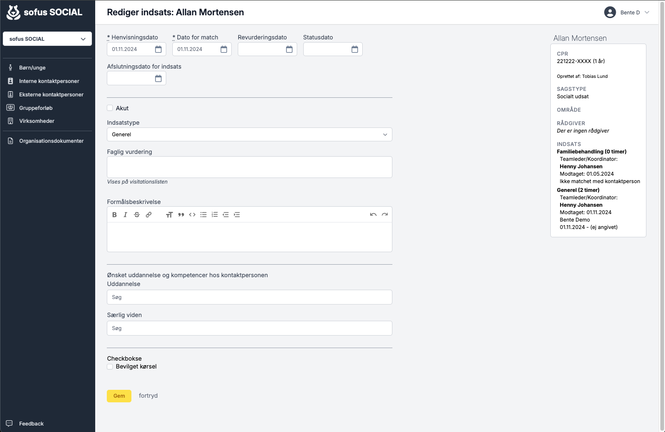
Task: Apply strikethrough in the editor toolbar
Action: point(137,215)
